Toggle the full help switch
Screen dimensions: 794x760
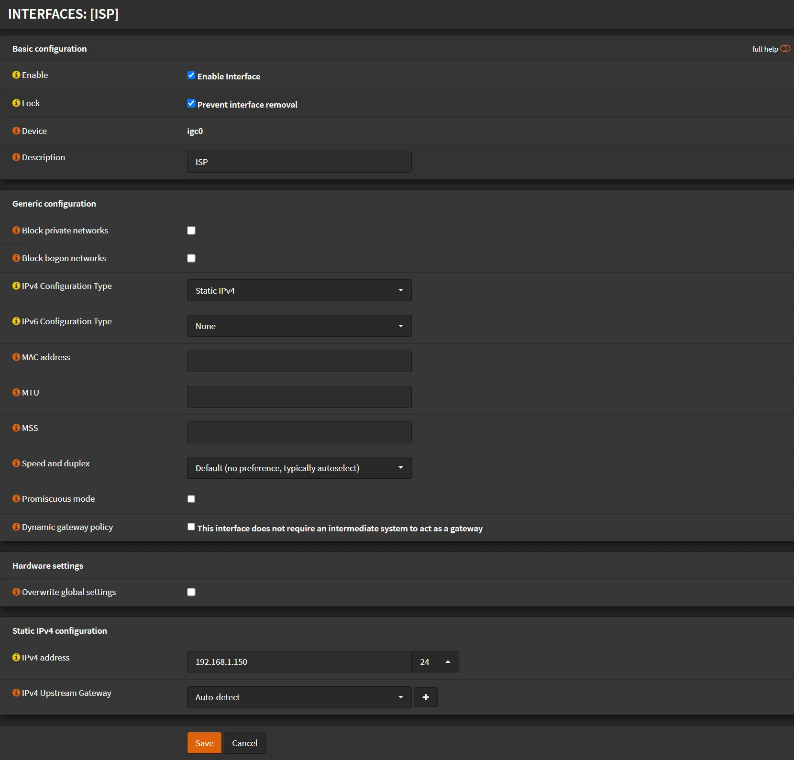(x=784, y=48)
